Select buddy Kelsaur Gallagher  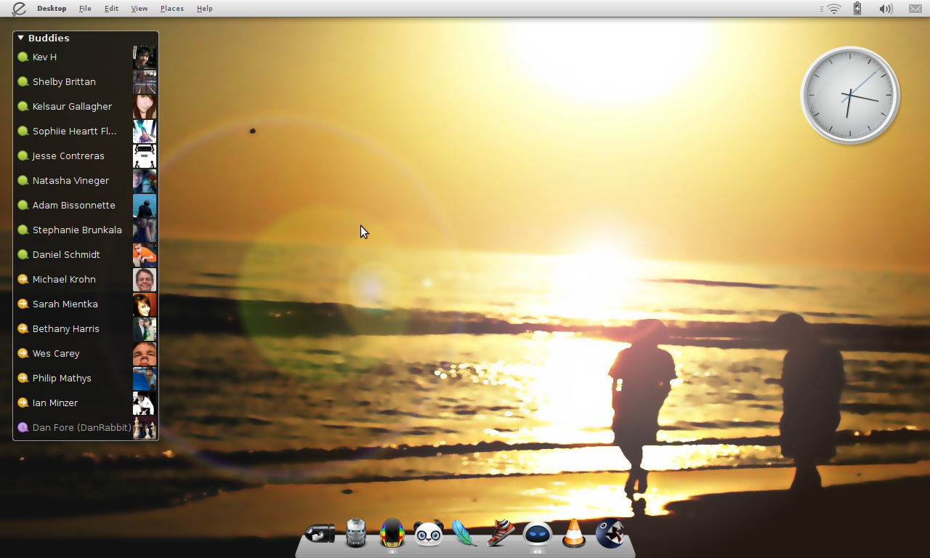tap(86, 106)
